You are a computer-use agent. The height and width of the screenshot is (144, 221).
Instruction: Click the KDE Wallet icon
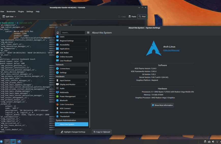[57, 53]
